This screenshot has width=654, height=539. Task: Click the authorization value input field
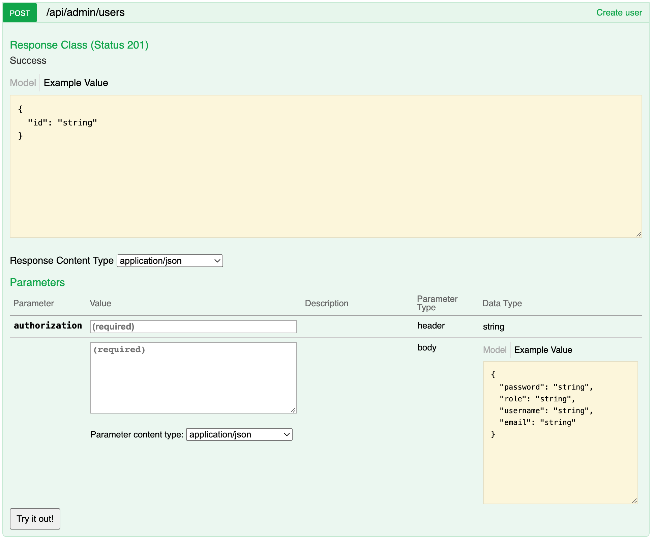pos(193,326)
